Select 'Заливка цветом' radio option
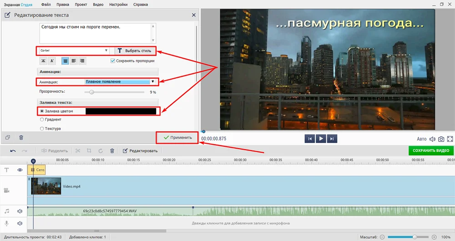Viewport: 455px width, 241px height. click(42, 111)
